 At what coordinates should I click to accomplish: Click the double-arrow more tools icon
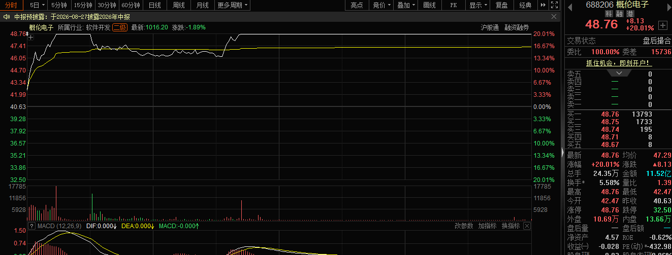click(x=543, y=5)
